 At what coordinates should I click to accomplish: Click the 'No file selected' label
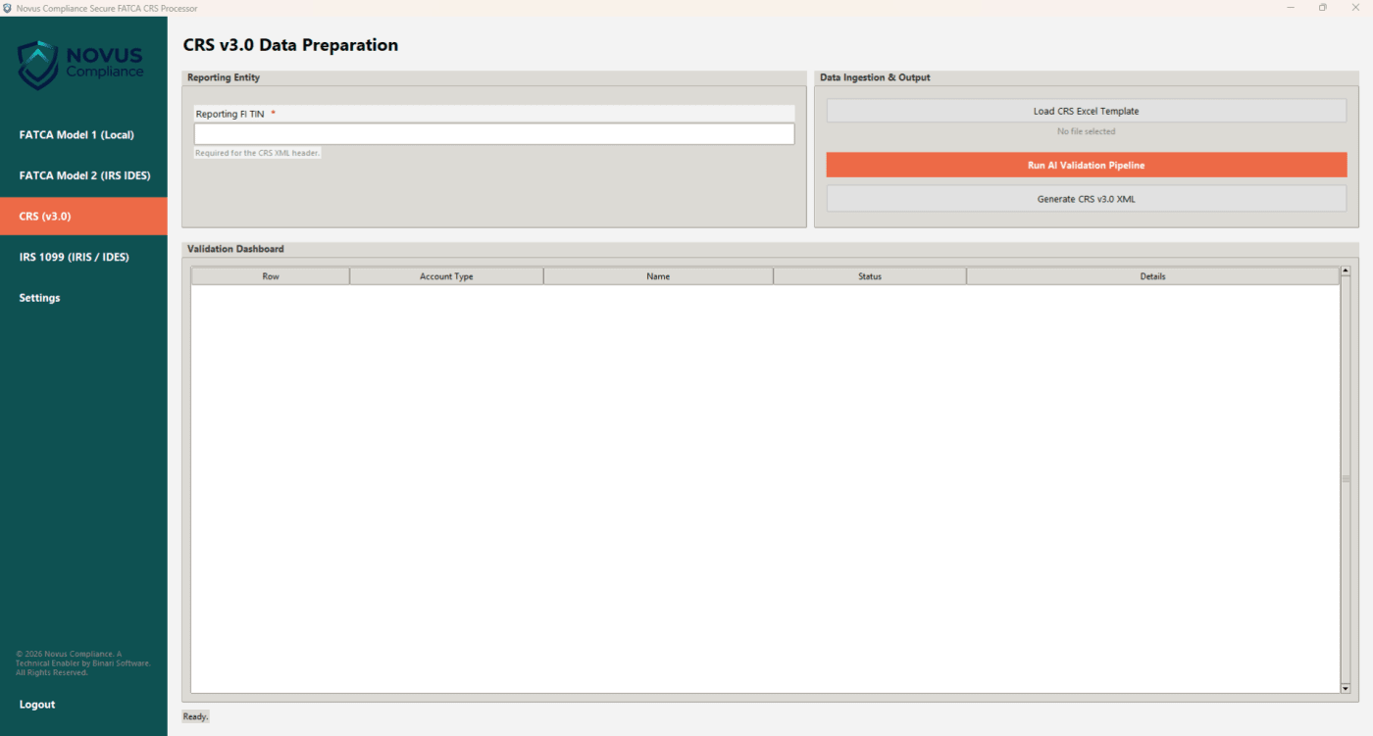1086,131
